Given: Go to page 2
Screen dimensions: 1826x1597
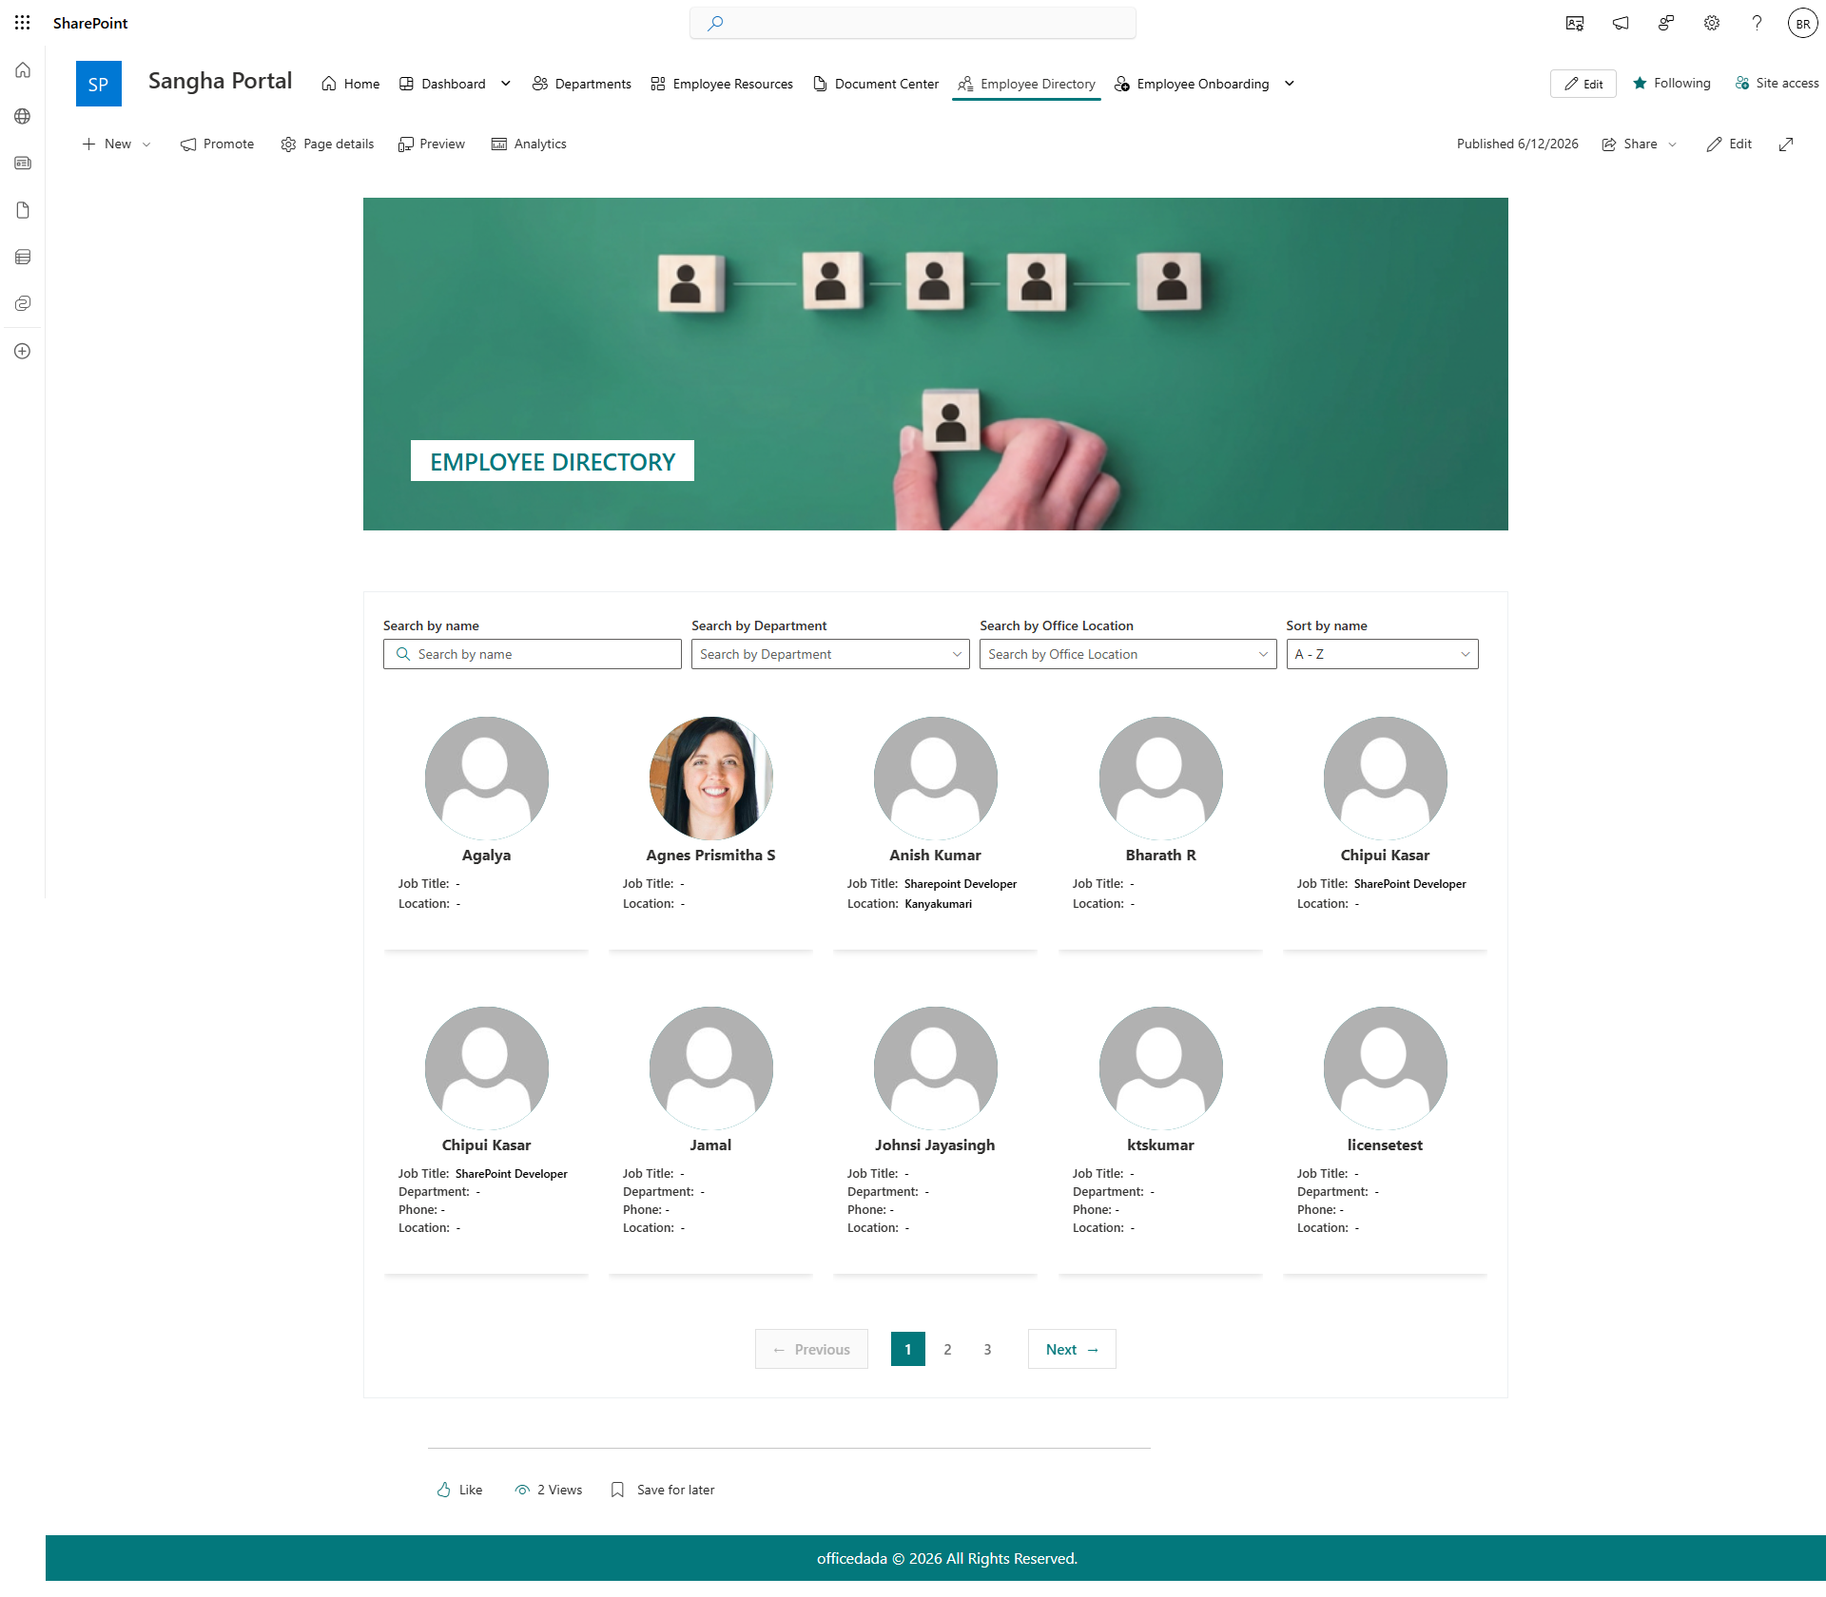Looking at the screenshot, I should coord(947,1349).
